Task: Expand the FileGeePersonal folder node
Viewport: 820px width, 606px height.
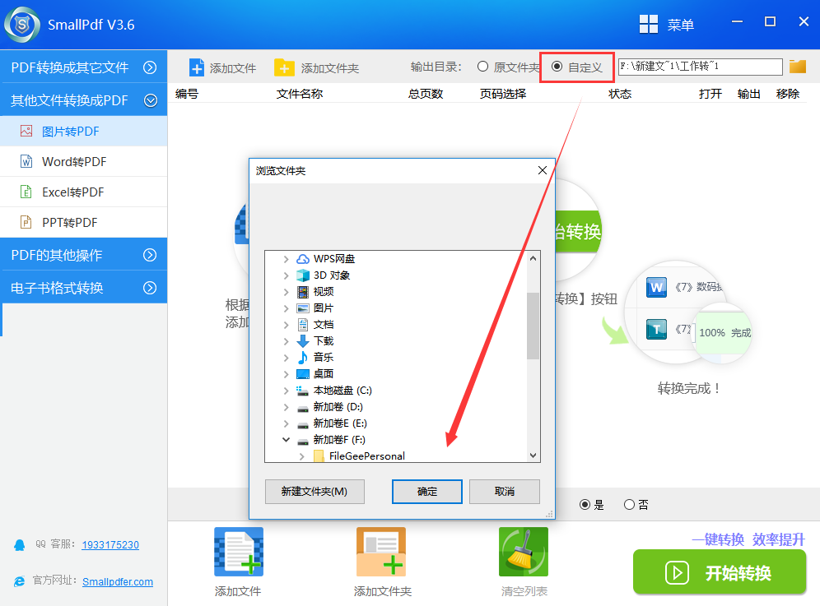Action: pyautogui.click(x=302, y=456)
